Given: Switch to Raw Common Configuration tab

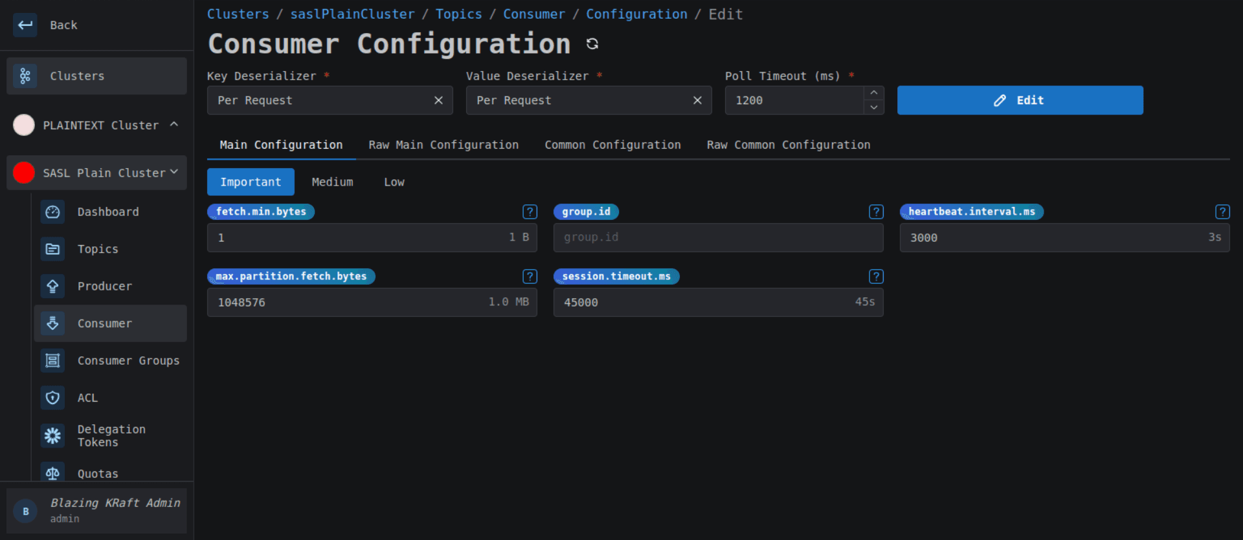Looking at the screenshot, I should pos(789,145).
